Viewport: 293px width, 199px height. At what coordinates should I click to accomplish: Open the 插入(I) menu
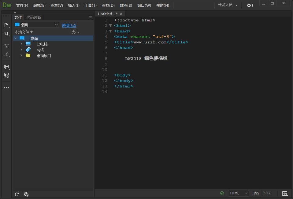tap(74, 6)
